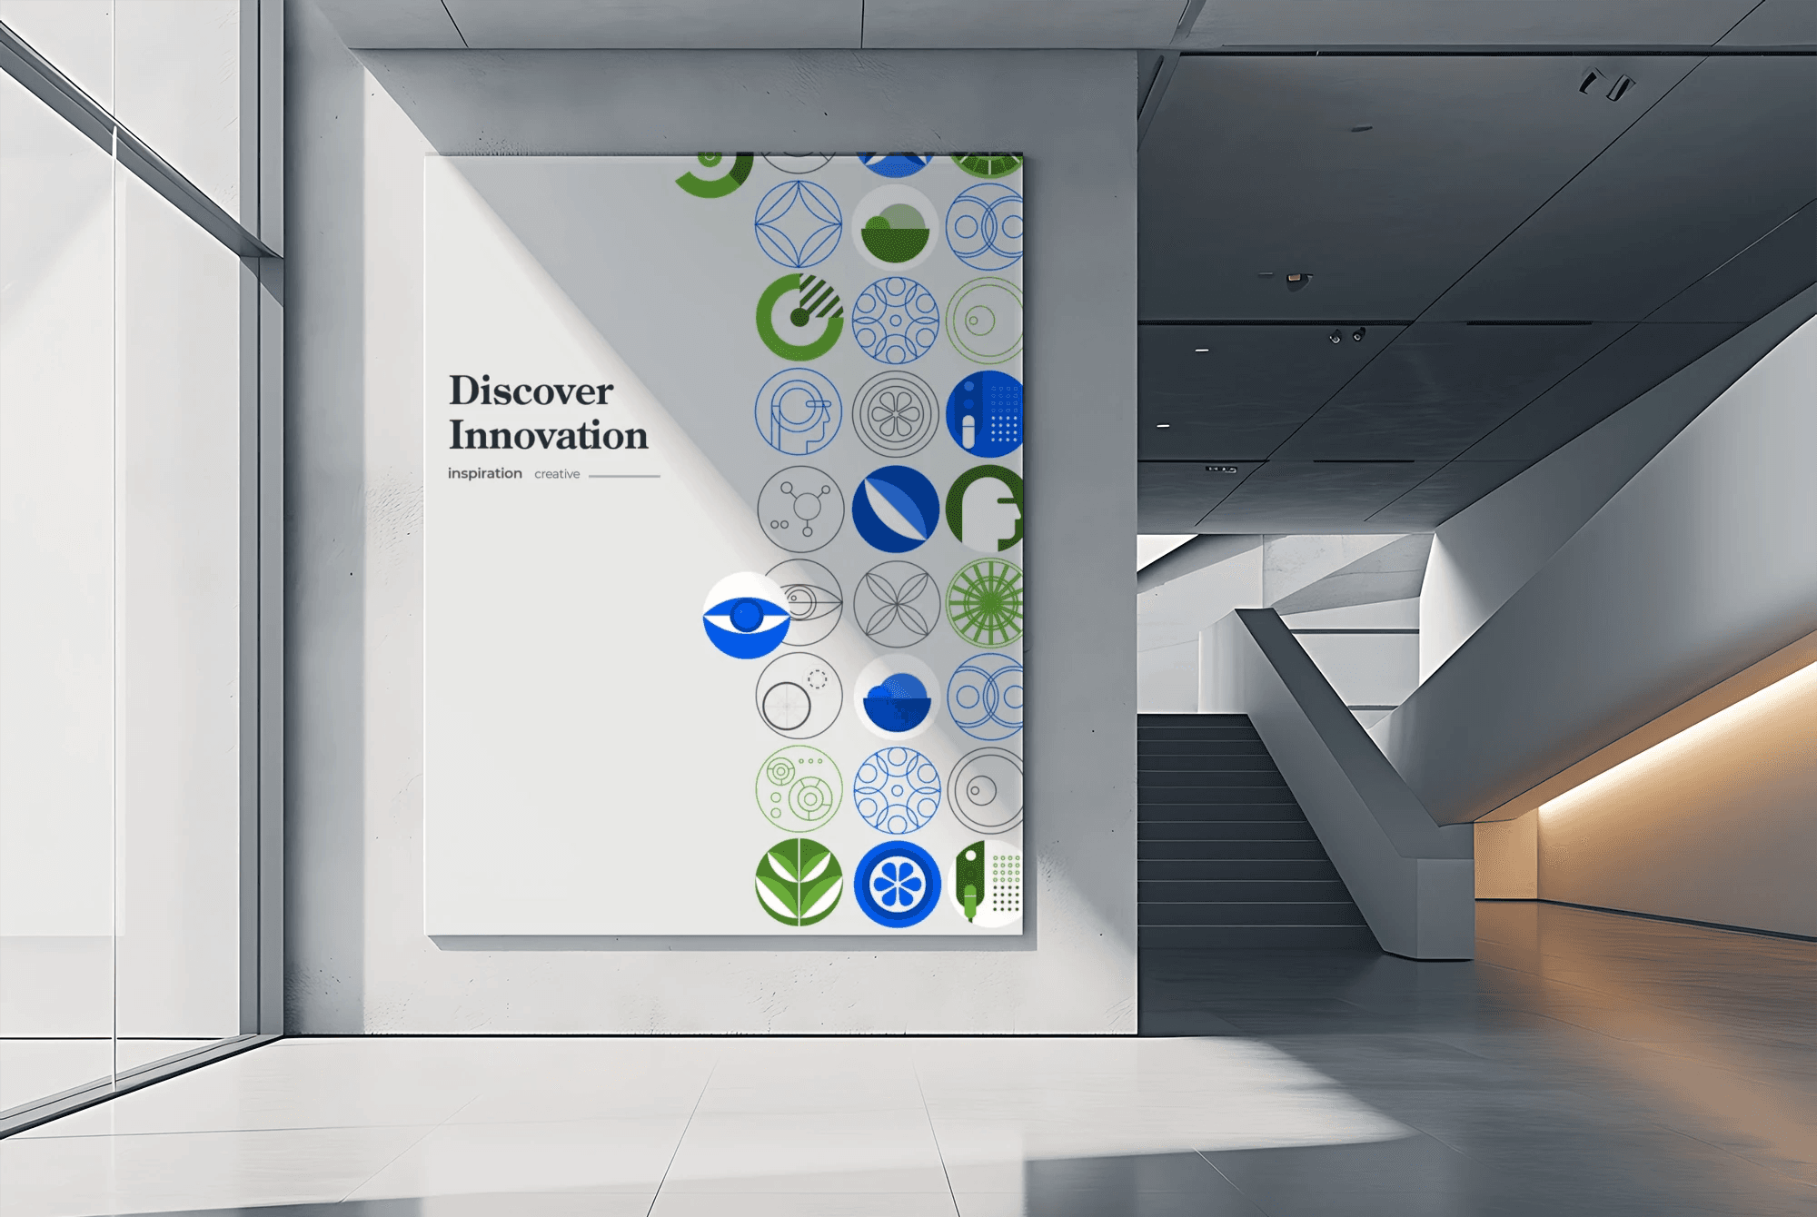Viewport: 1817px width, 1217px height.
Task: Select the gray molecule outline icon
Action: [800, 509]
